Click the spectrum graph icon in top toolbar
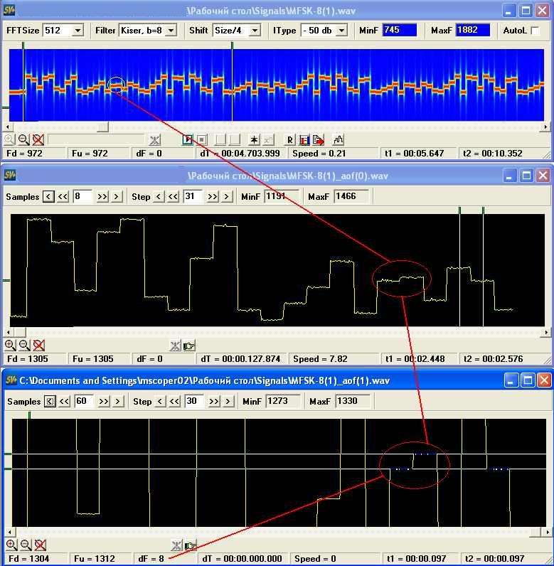The width and height of the screenshot is (554, 566). [339, 139]
